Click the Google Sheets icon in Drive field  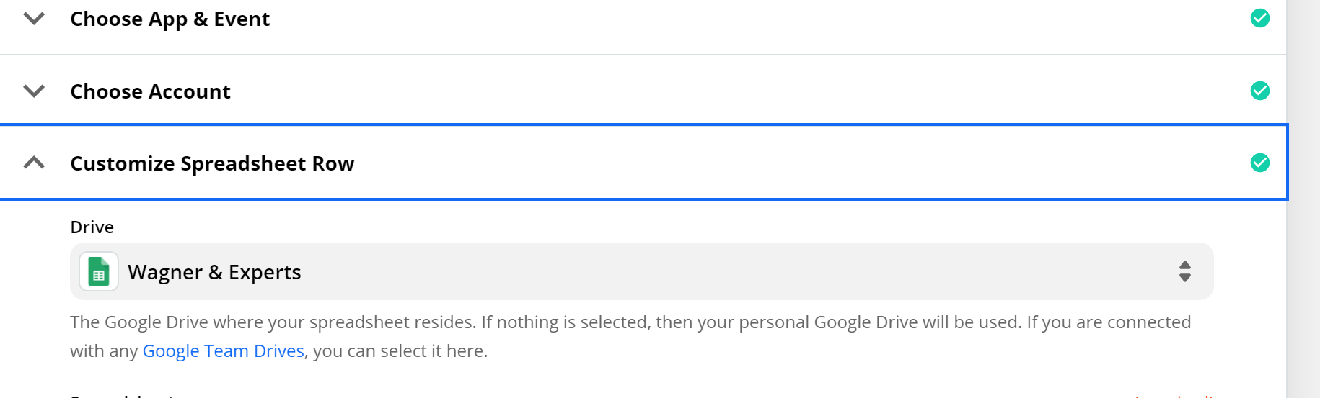(99, 271)
